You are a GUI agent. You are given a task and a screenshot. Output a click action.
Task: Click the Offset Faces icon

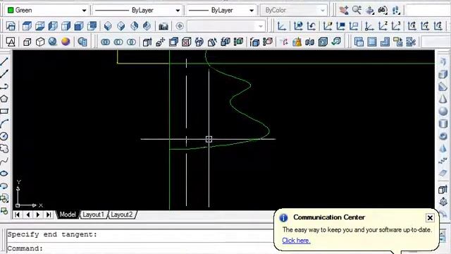173,42
